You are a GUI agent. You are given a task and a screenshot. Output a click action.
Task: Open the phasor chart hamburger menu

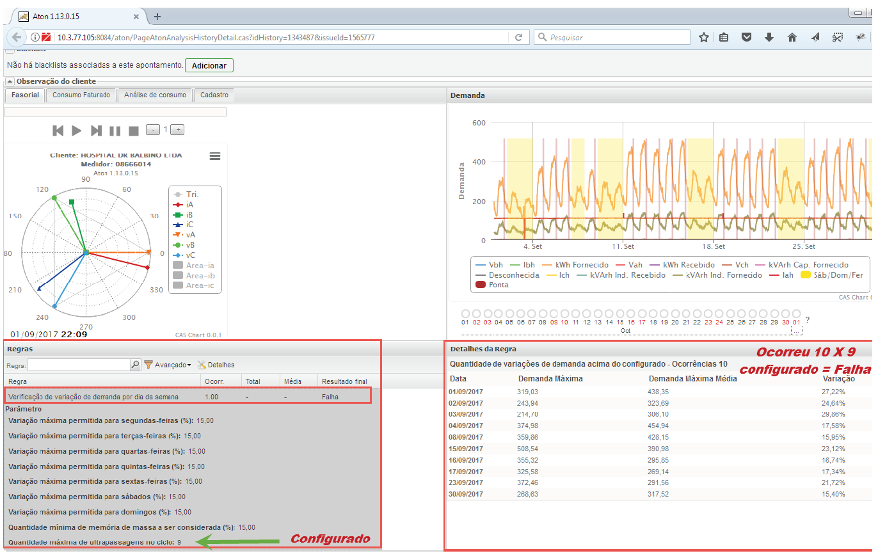tap(215, 156)
